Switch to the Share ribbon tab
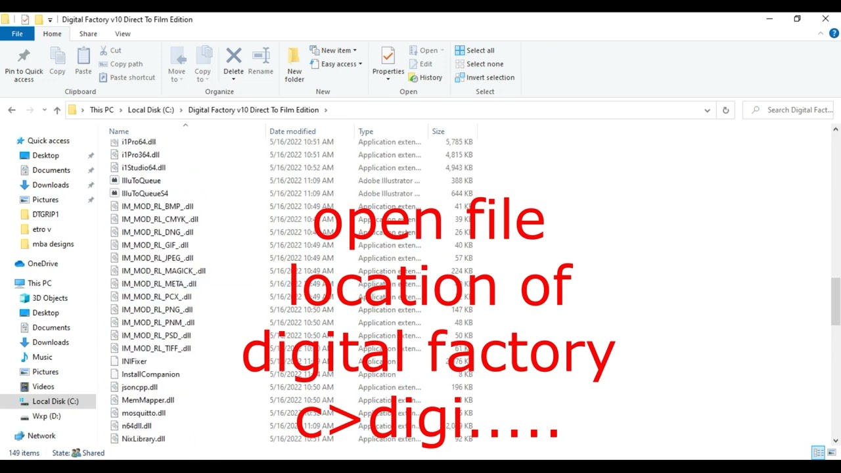The width and height of the screenshot is (841, 473). 88,34
